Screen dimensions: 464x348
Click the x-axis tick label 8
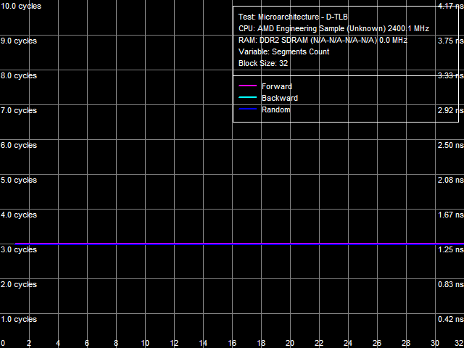click(x=116, y=343)
